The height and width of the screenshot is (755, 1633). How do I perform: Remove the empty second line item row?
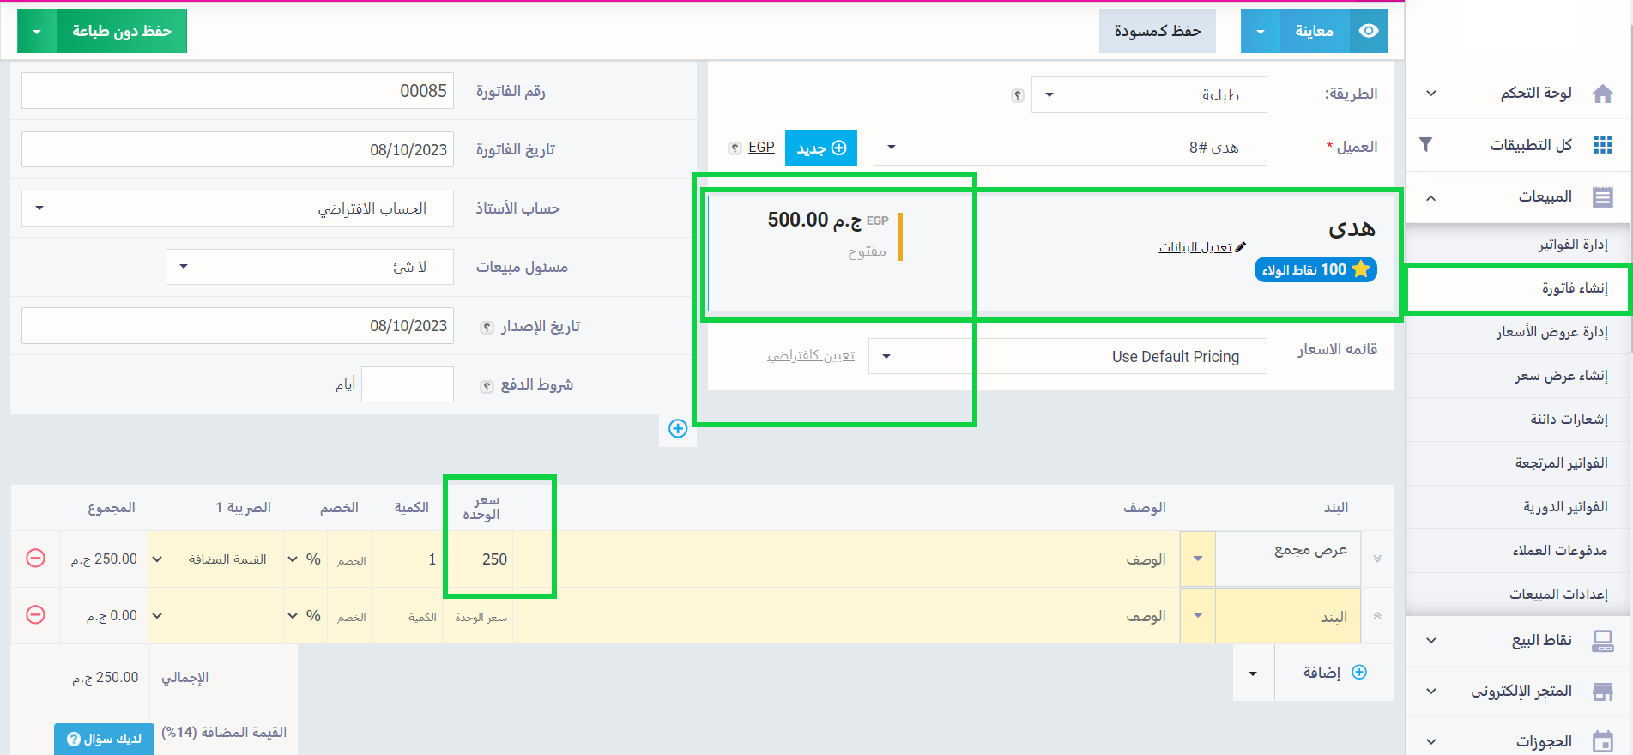[x=35, y=615]
